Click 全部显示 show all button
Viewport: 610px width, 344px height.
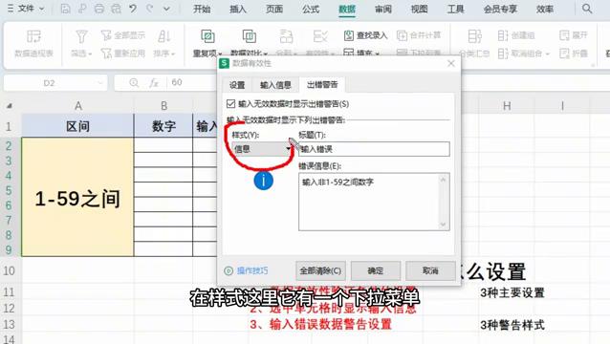click(x=122, y=35)
